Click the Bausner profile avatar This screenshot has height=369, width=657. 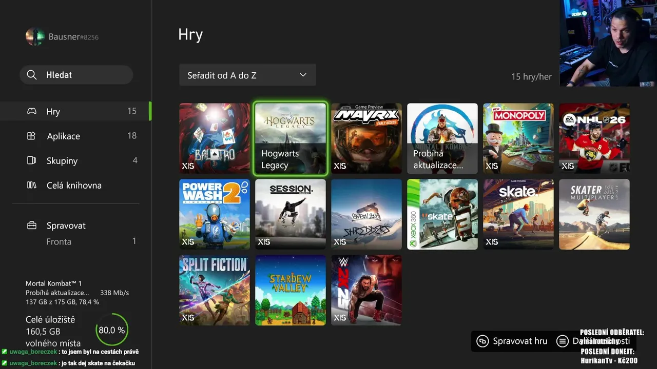pyautogui.click(x=35, y=36)
